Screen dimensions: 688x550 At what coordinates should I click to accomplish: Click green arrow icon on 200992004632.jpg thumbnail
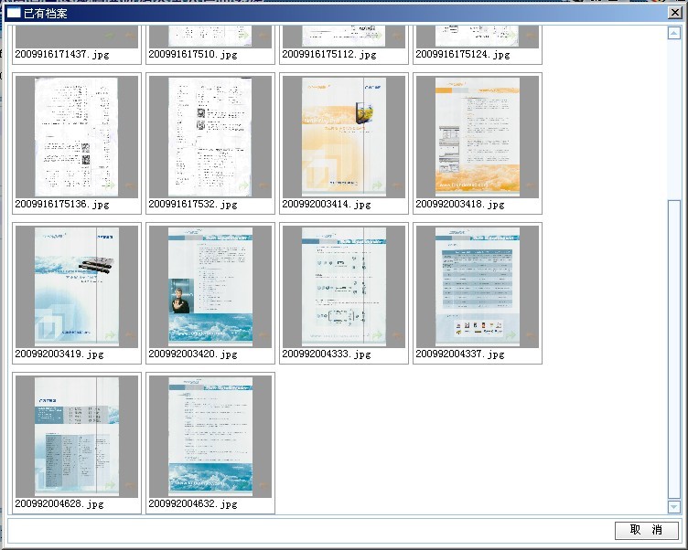coord(243,485)
